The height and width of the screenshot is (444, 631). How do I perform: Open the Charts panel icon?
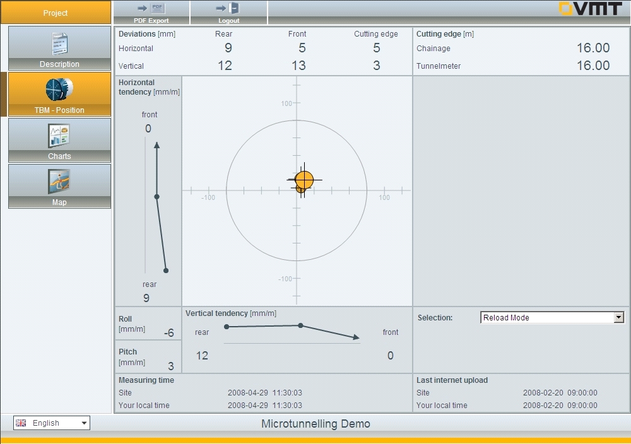click(59, 136)
